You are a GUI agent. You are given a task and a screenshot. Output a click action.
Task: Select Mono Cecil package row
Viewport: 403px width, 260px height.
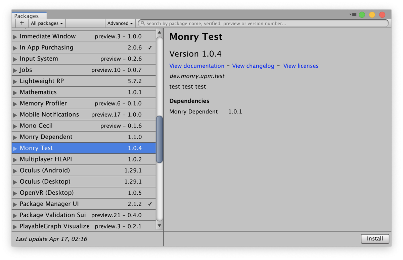tap(84, 125)
